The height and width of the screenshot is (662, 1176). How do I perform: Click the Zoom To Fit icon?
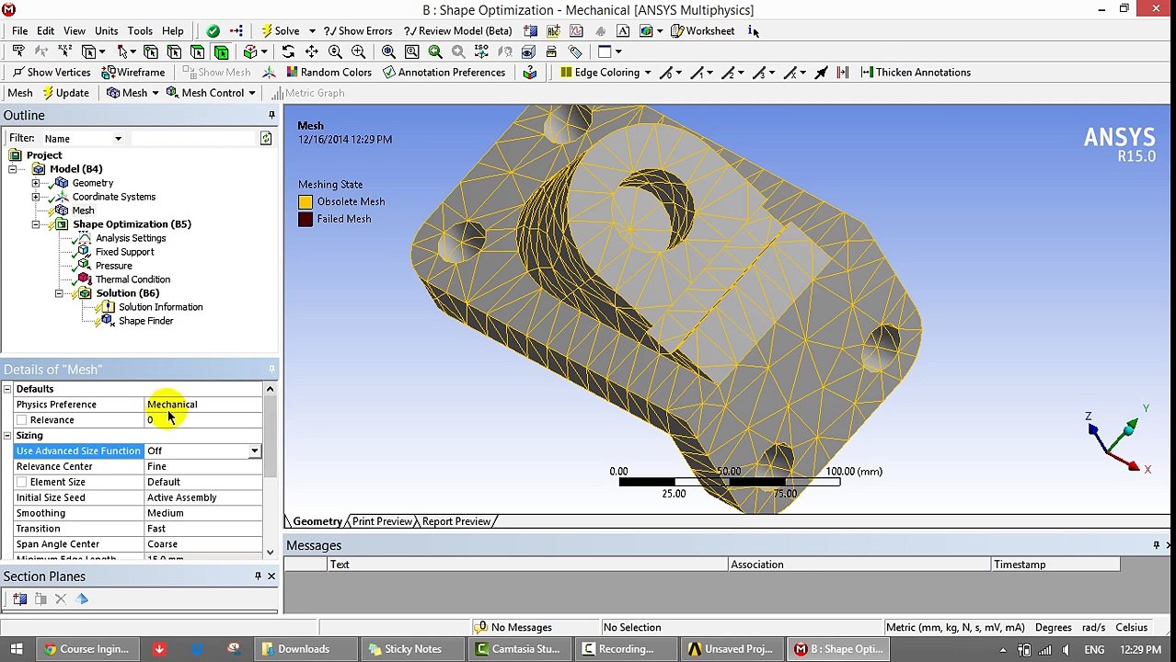388,51
